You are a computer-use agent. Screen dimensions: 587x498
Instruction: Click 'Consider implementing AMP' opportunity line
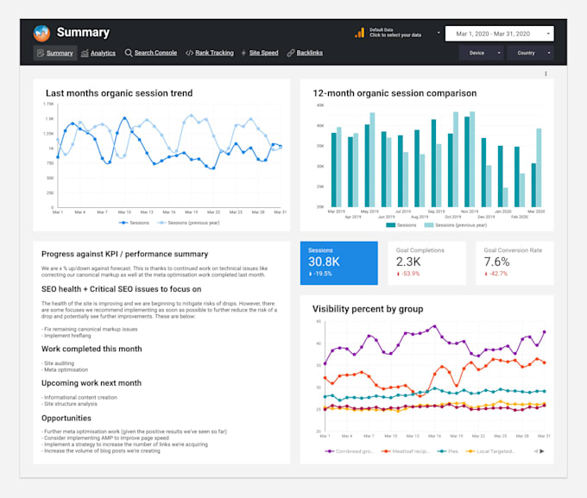[x=105, y=438]
